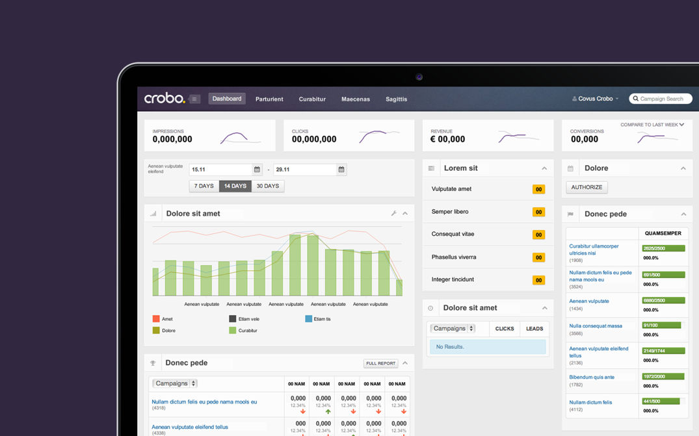699x436 pixels.
Task: Click the end date field 29.11
Action: (x=305, y=169)
